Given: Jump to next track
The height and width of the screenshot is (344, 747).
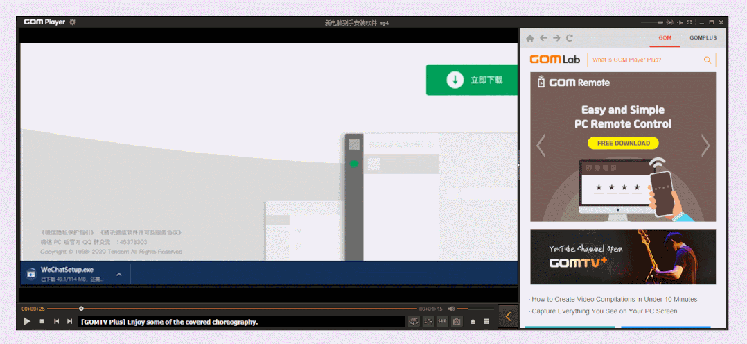Looking at the screenshot, I should point(69,322).
